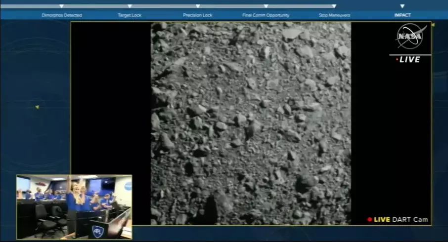Image resolution: width=448 pixels, height=242 pixels.
Task: Click the Stop Maneuvers label
Action: [334, 15]
